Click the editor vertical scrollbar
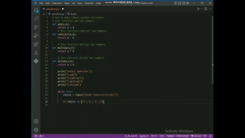This screenshot has height=138, width=245. tap(212, 50)
